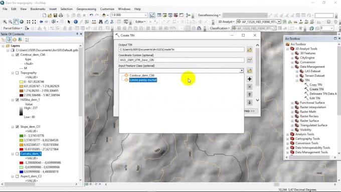Viewport: 341px width, 192px height.
Task: Click the plus Add feature class button
Action: (x=249, y=79)
